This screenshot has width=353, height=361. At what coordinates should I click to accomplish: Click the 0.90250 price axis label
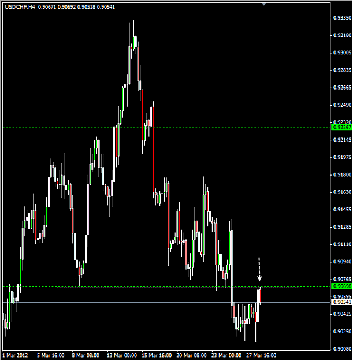pos(343,332)
